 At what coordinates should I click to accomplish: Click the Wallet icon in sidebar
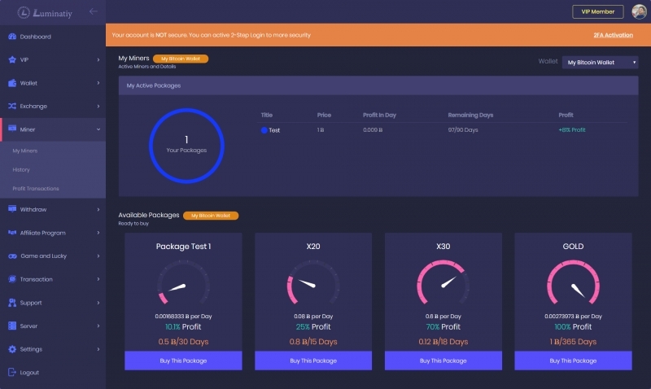12,83
